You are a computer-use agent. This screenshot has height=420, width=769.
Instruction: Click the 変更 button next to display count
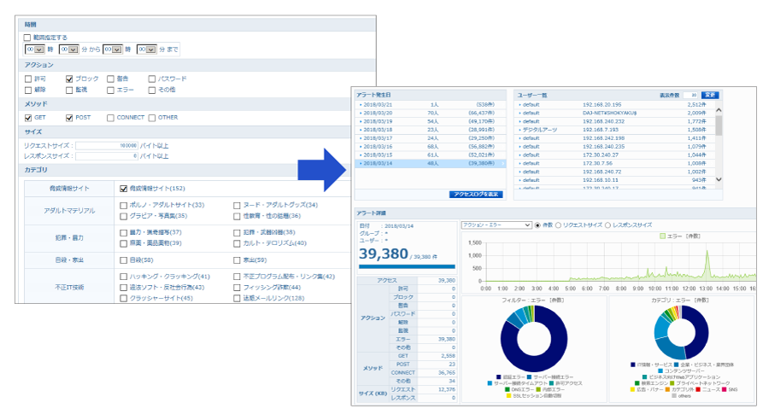tap(711, 94)
